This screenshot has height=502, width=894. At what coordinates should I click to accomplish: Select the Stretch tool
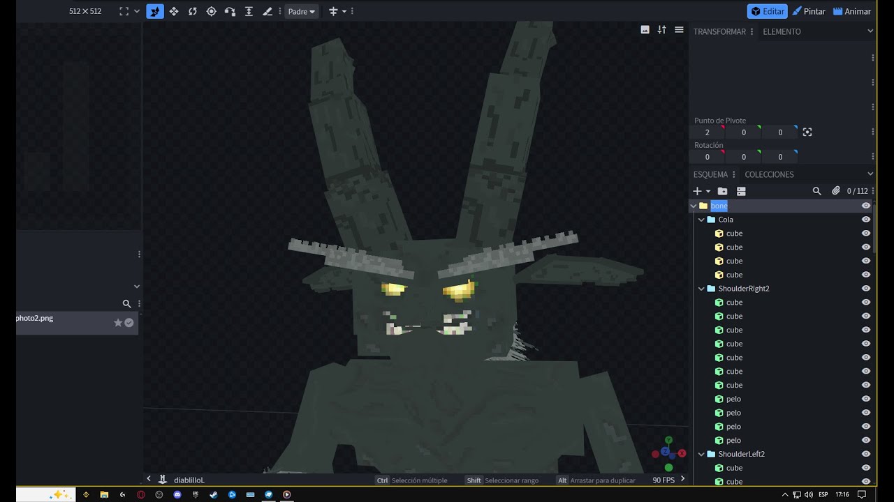tap(249, 11)
